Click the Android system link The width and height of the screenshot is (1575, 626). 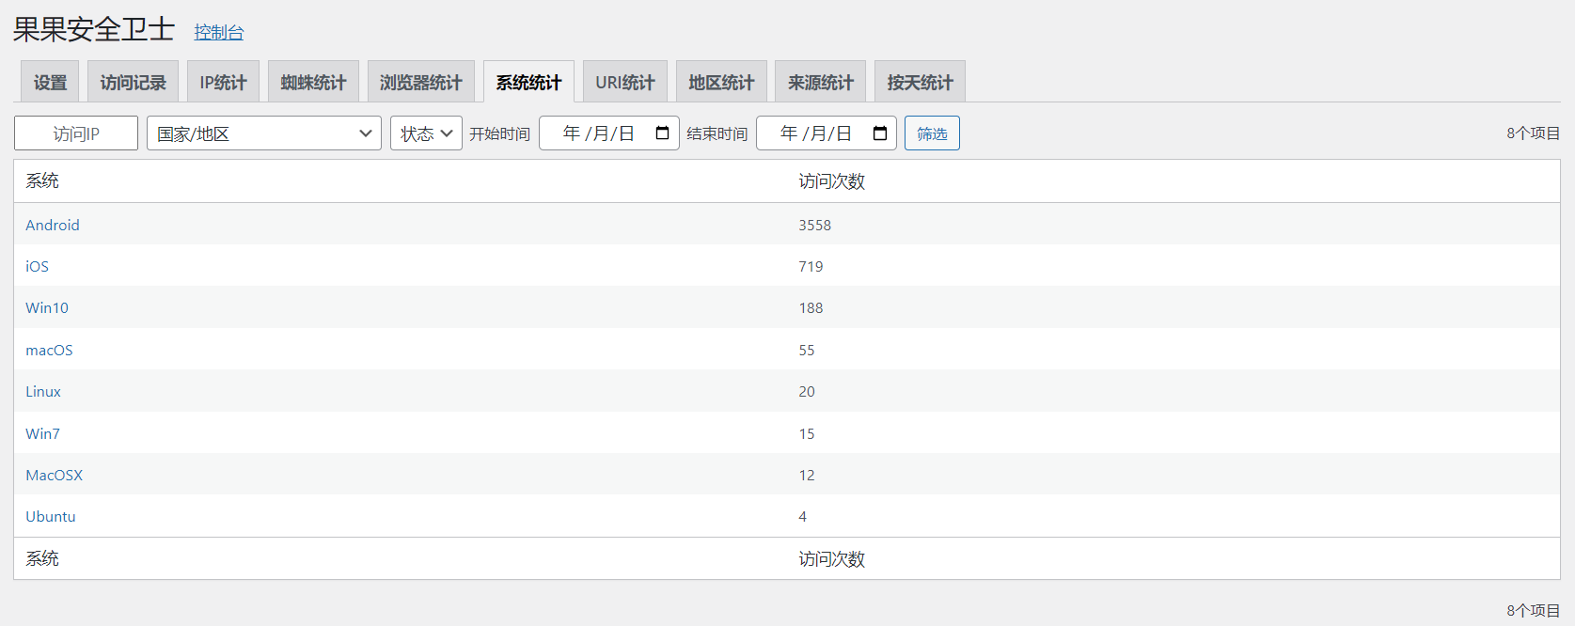point(53,225)
